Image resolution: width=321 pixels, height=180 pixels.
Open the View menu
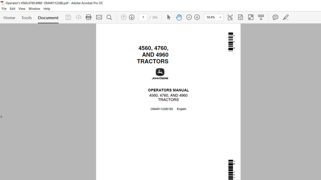(x=22, y=9)
